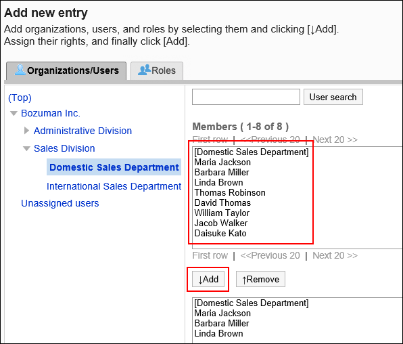Switch to the Organizations/Users tab
The width and height of the screenshot is (403, 344).
[x=66, y=70]
